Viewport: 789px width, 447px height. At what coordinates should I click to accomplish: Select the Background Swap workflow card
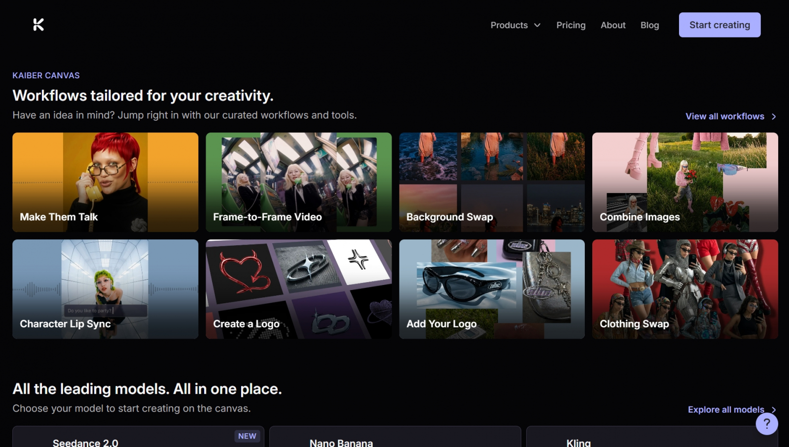coord(492,182)
